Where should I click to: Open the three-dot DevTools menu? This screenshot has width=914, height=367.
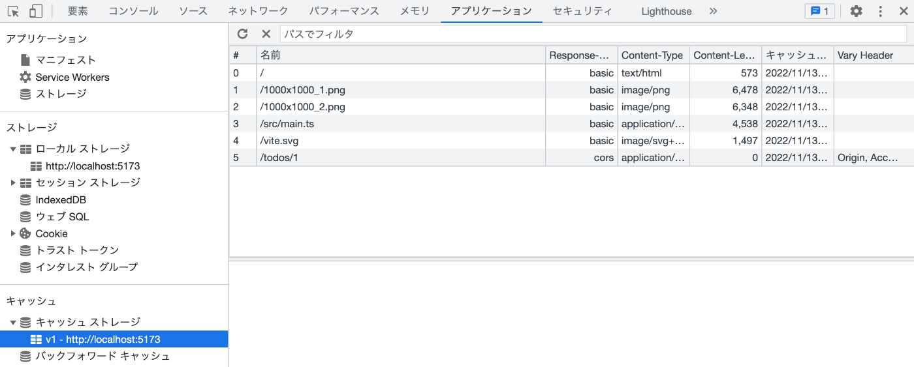[880, 11]
